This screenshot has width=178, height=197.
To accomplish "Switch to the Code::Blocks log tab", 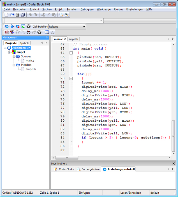I will (x=64, y=169).
